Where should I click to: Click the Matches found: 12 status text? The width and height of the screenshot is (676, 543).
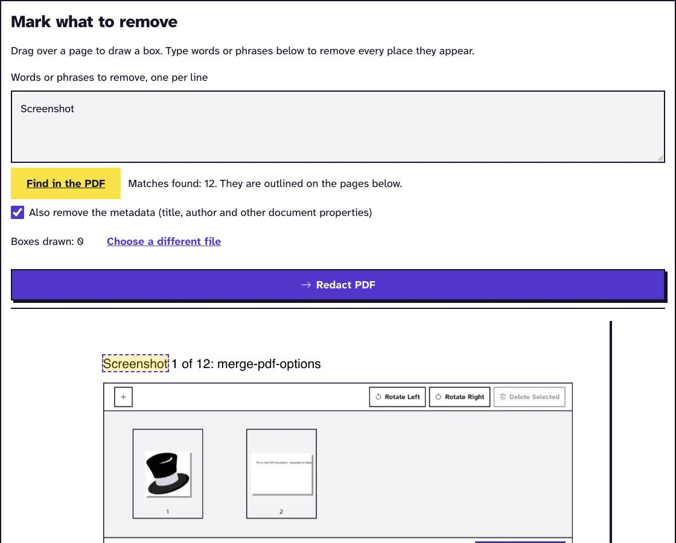tap(265, 183)
